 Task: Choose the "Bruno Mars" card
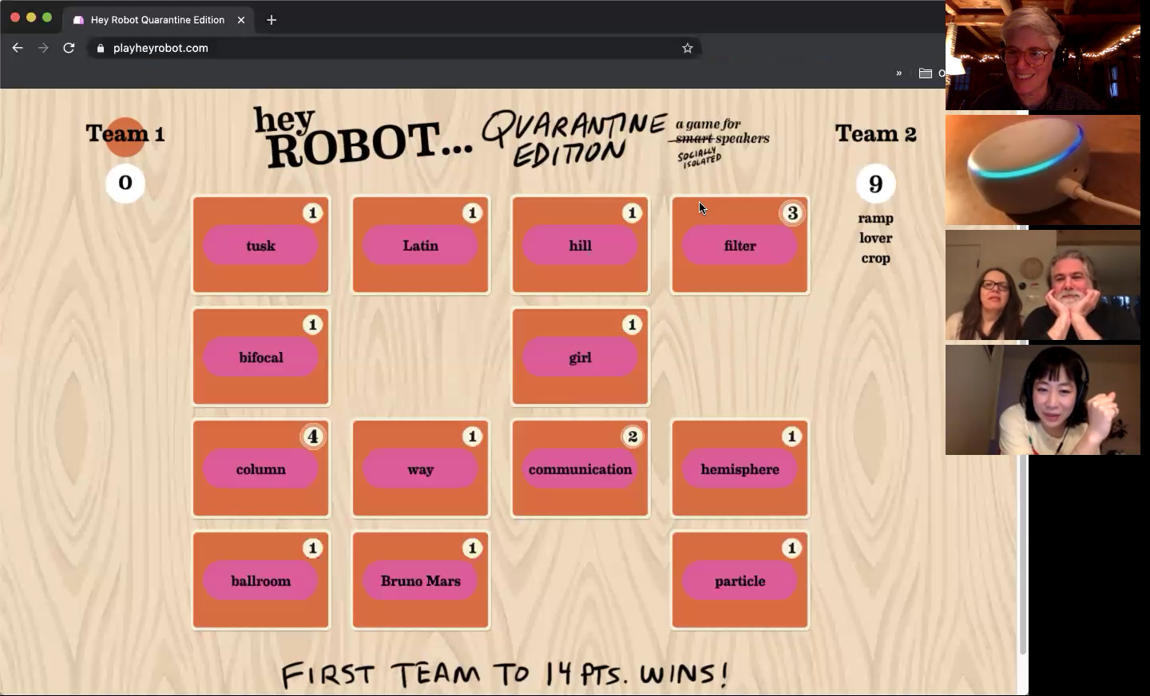421,581
